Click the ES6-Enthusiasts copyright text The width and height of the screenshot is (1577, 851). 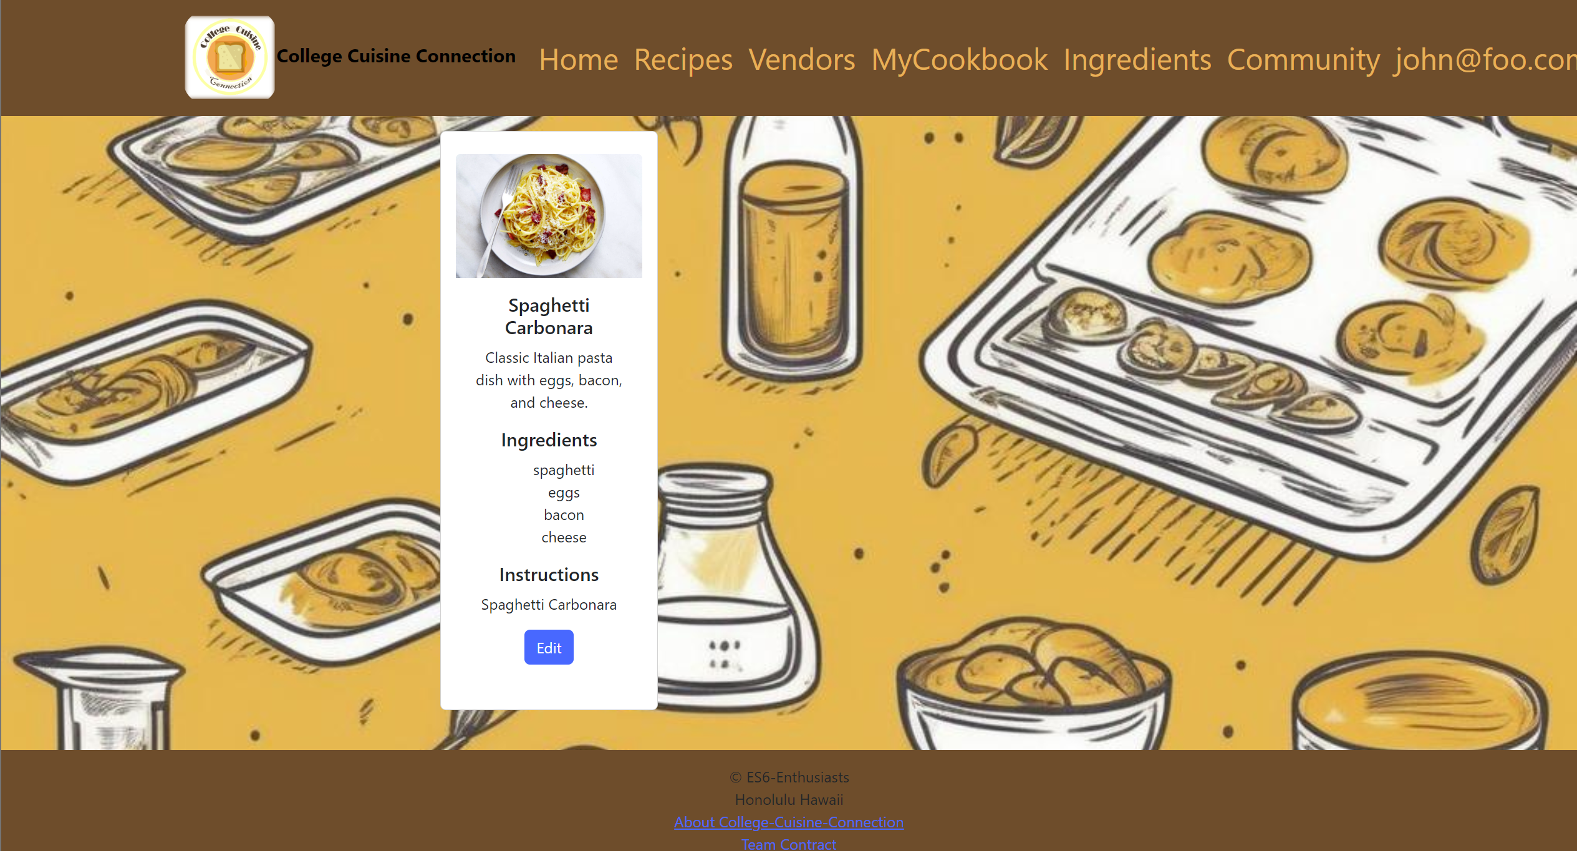click(x=789, y=777)
